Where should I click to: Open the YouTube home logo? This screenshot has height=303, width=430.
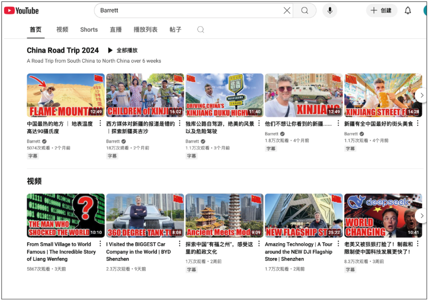[21, 11]
